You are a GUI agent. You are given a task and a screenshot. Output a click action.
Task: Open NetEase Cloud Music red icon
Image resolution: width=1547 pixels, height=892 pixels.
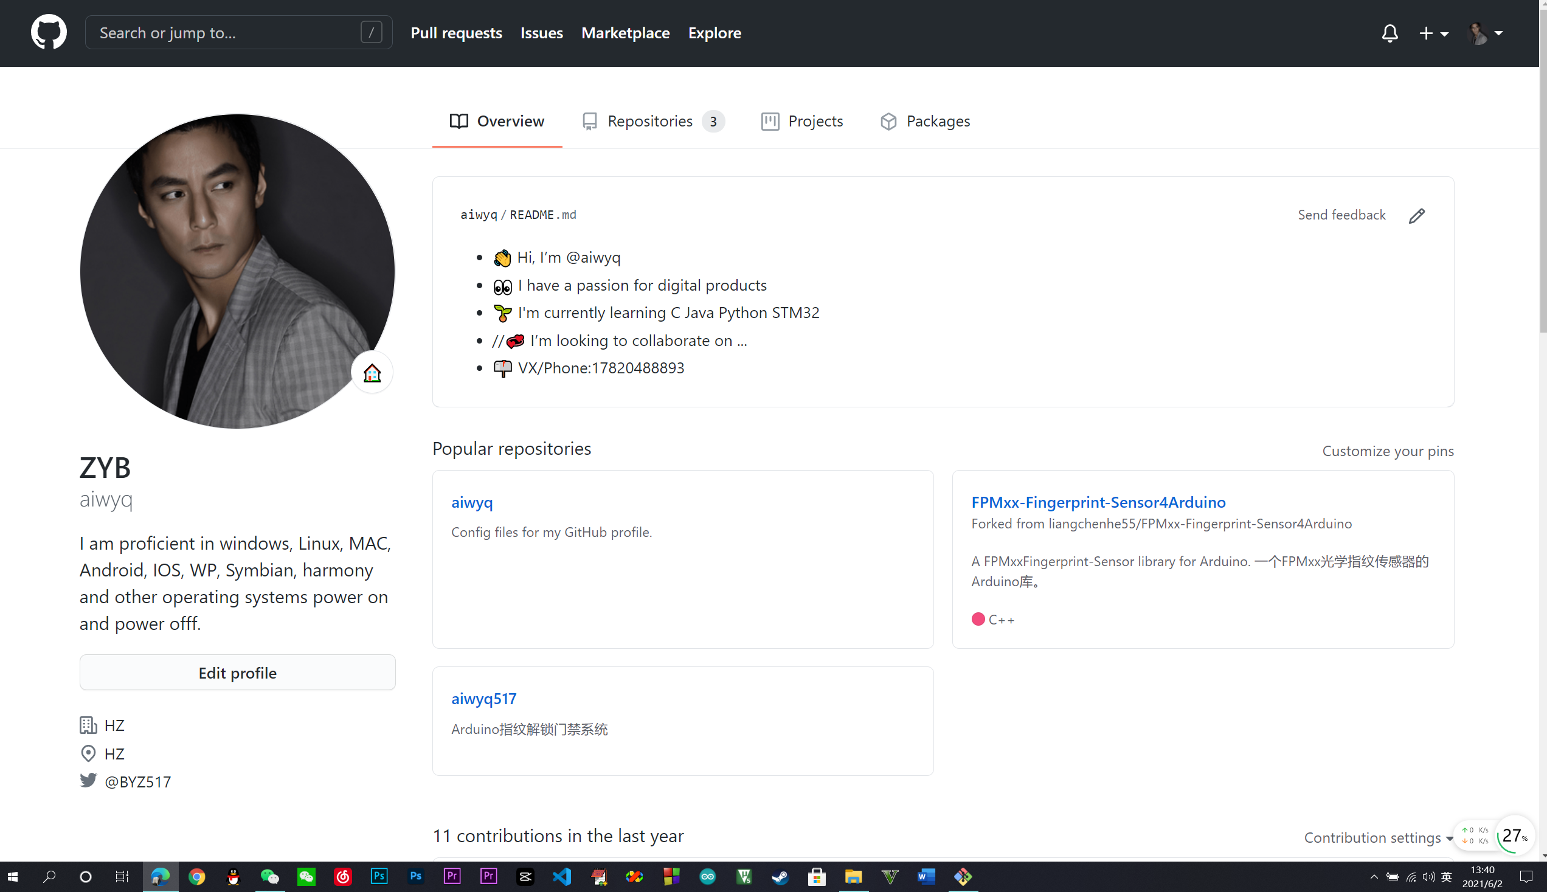pyautogui.click(x=342, y=877)
